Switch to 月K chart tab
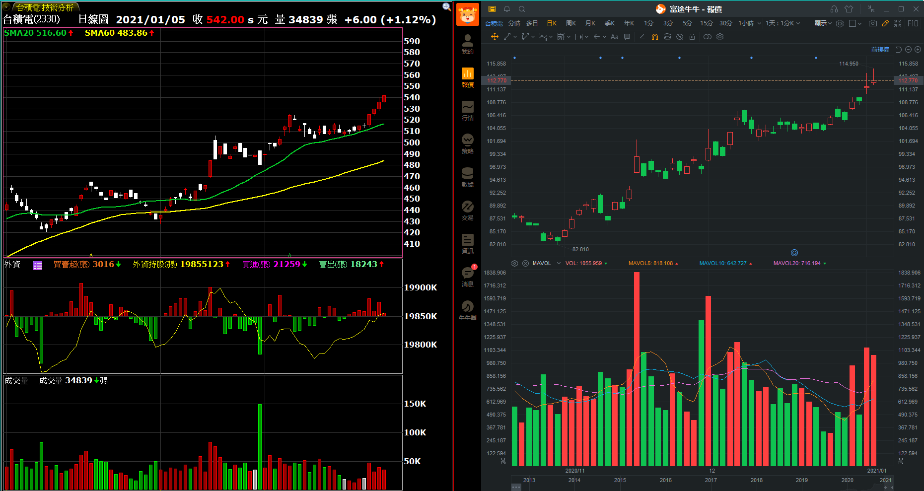The width and height of the screenshot is (924, 491). [590, 23]
